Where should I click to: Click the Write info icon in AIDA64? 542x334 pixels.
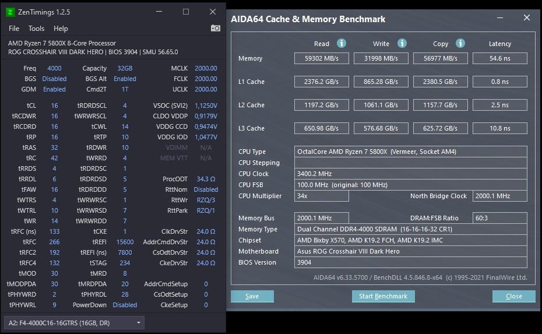click(x=402, y=43)
